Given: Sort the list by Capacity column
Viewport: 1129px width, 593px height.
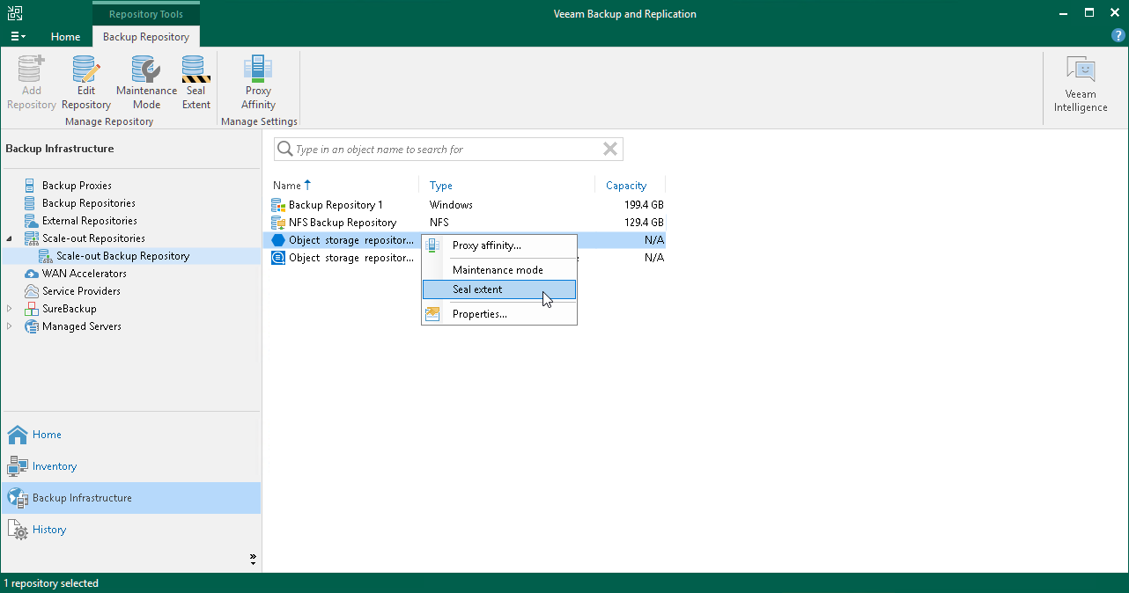Looking at the screenshot, I should (626, 186).
